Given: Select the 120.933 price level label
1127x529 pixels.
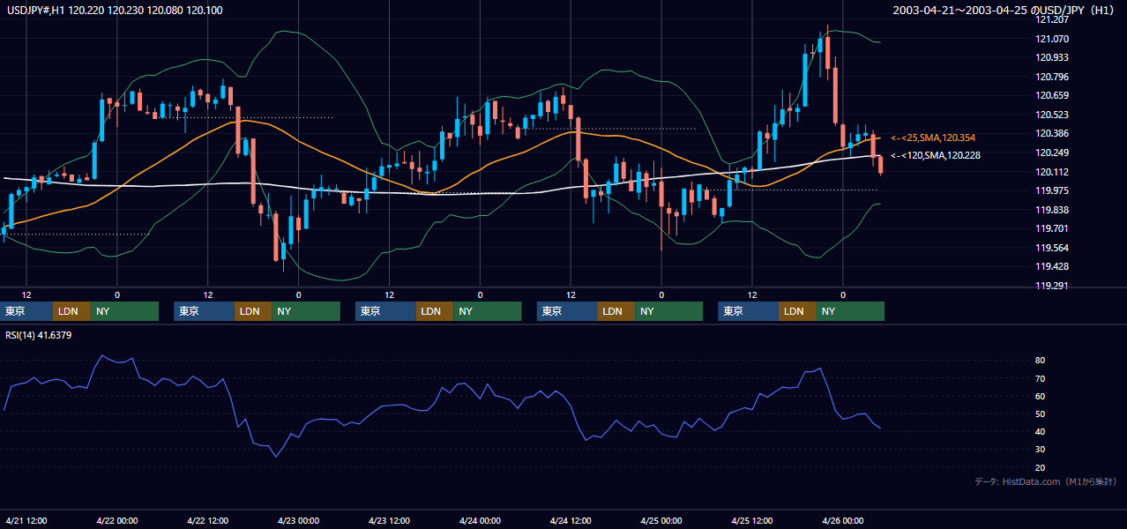Looking at the screenshot, I should (x=1052, y=57).
